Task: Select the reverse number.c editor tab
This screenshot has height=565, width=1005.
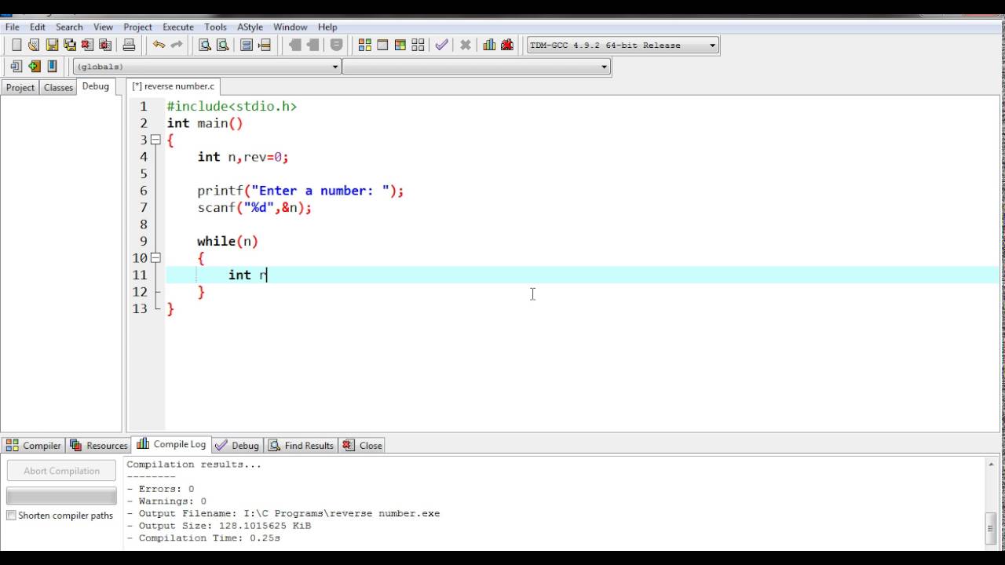Action: tap(174, 86)
